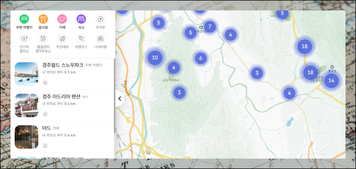Viewport: 356px width, 169px height.
Task: Bookmark the 야드 cafe
Action: [x=45, y=146]
